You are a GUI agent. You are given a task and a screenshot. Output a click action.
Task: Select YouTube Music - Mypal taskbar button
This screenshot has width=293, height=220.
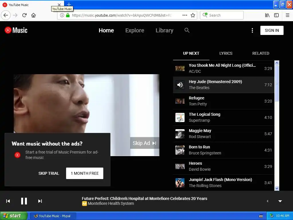pyautogui.click(x=53, y=216)
